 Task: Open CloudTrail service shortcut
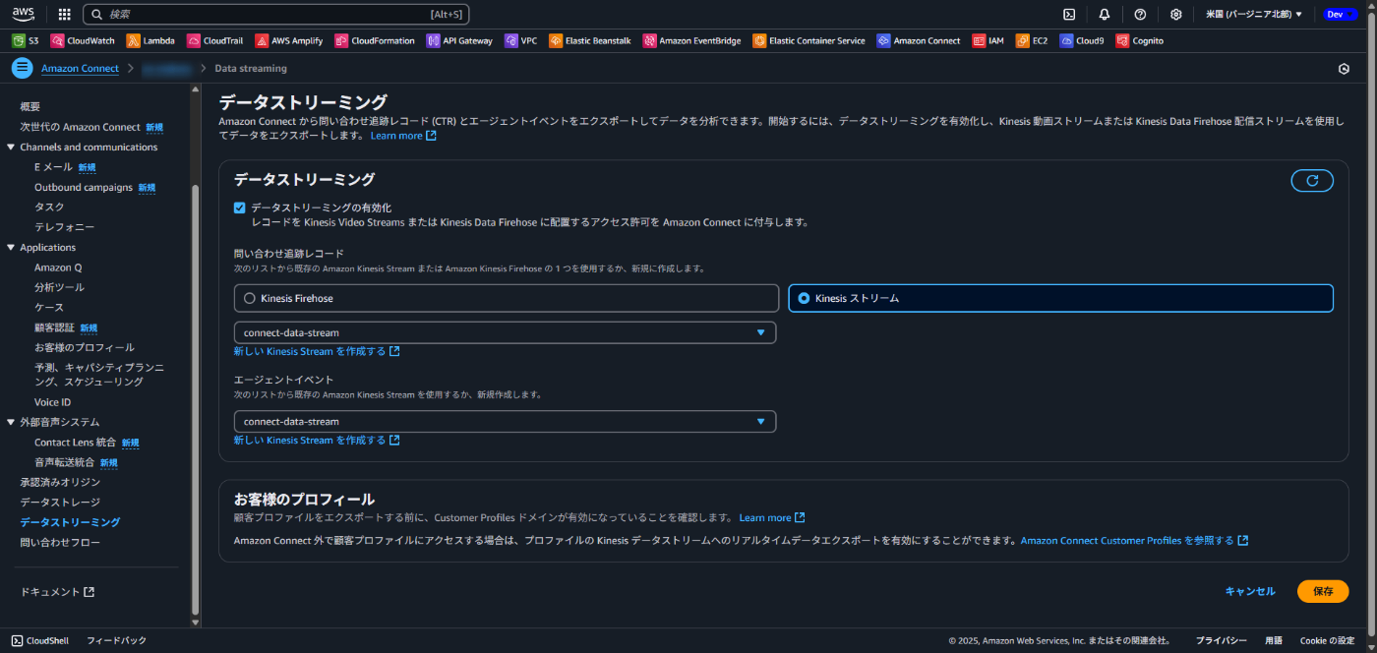coord(214,40)
